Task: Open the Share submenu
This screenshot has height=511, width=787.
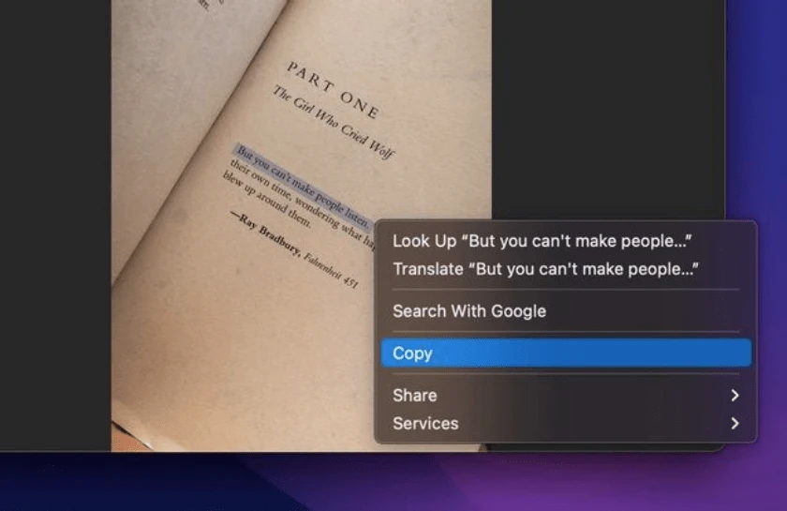Action: (566, 396)
